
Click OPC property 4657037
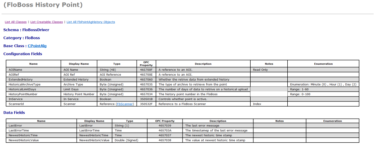tap(165, 135)
